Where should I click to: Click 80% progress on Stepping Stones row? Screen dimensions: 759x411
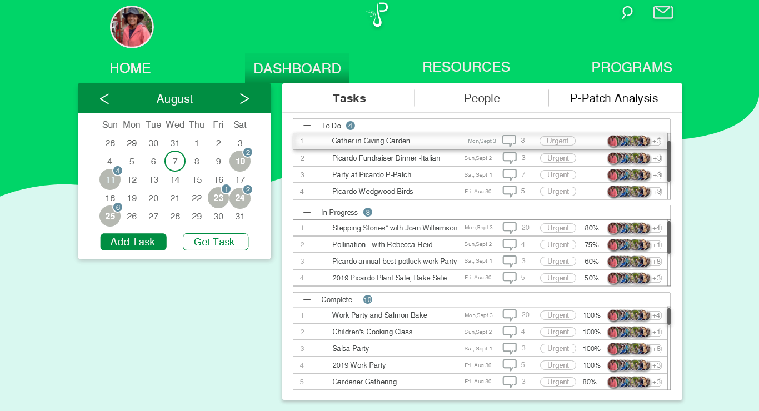pyautogui.click(x=592, y=228)
